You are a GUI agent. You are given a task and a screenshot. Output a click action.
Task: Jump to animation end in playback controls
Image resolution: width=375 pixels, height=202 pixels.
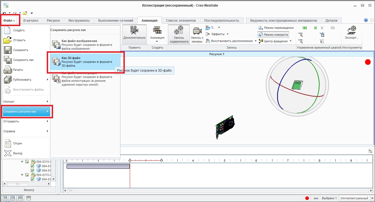pyautogui.click(x=333, y=28)
